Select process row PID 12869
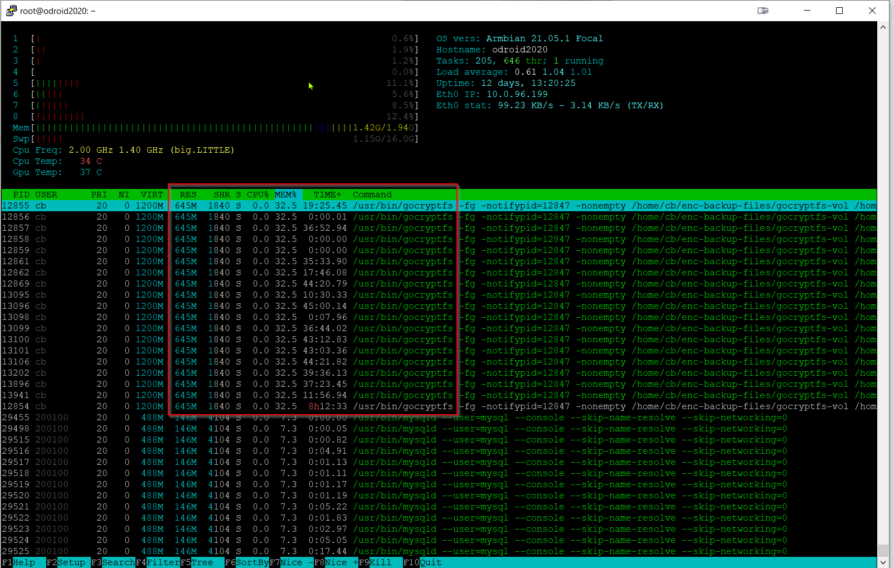The height and width of the screenshot is (568, 894). [x=439, y=284]
